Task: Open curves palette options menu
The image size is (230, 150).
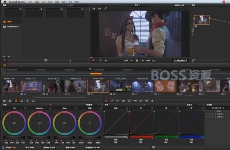Action: 203,105
